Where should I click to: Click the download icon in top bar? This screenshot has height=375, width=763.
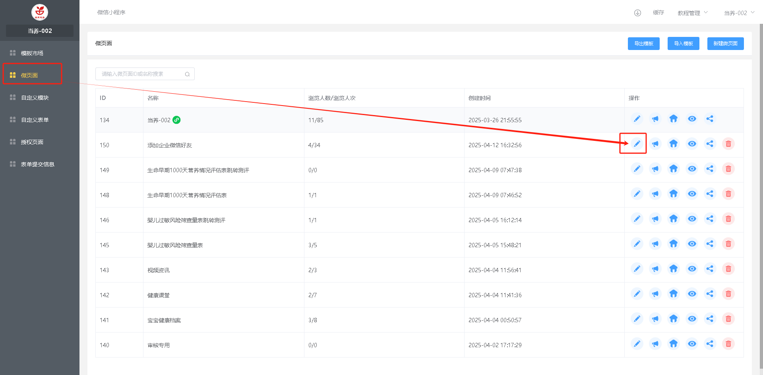(637, 13)
